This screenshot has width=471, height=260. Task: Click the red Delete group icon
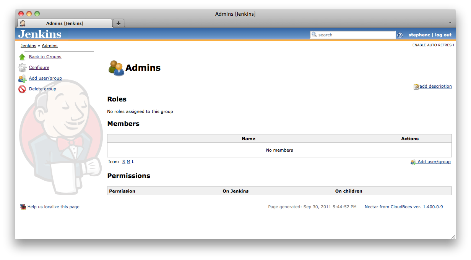(22, 89)
